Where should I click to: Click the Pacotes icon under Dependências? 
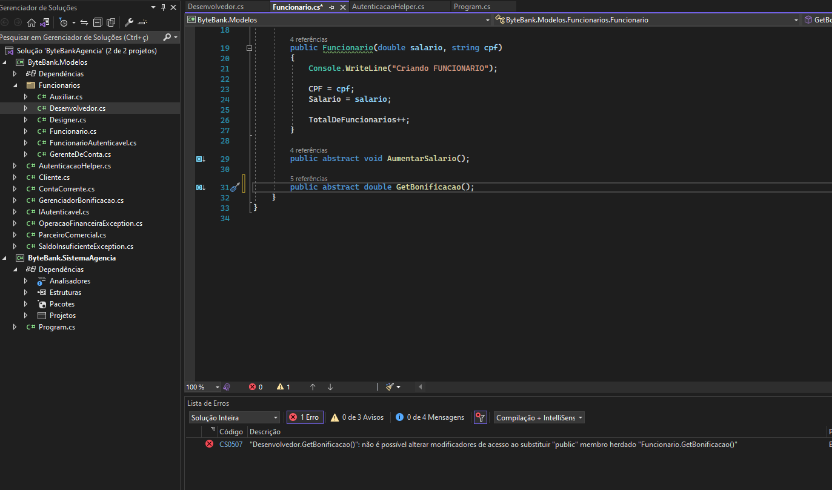coord(42,304)
